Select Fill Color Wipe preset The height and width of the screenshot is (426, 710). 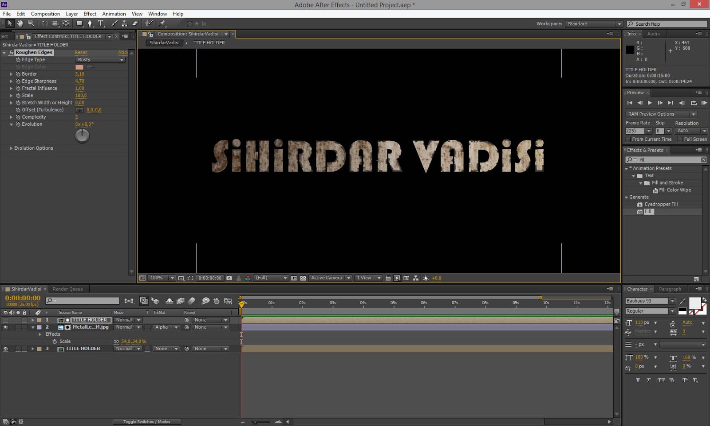[675, 190]
